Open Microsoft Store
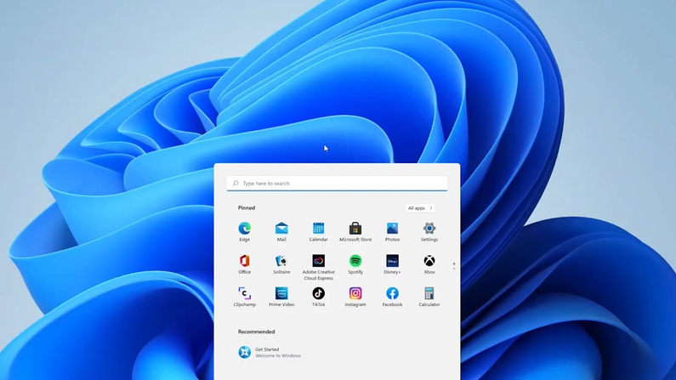This screenshot has width=676, height=380. coord(355,229)
